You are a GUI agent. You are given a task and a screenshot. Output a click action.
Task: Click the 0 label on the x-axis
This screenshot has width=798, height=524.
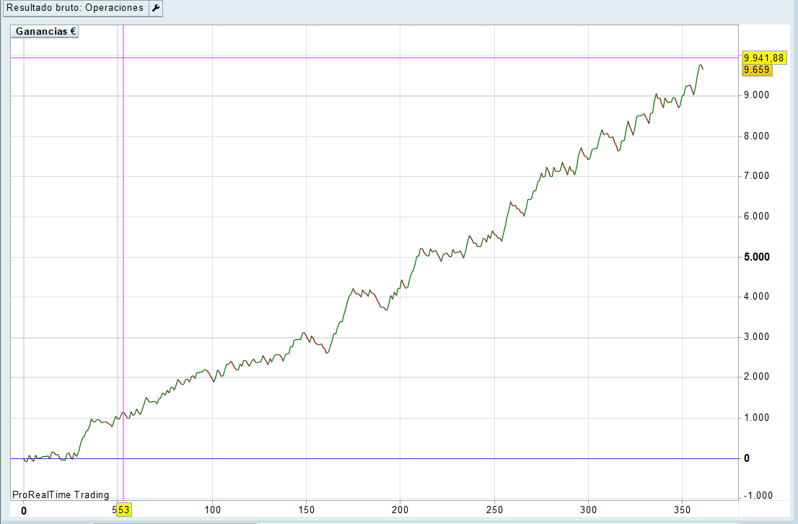click(x=24, y=510)
